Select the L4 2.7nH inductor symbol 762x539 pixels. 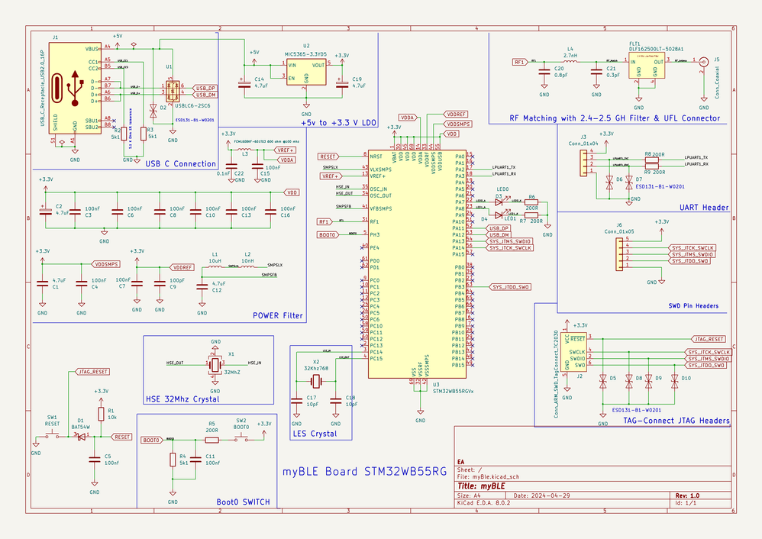570,62
